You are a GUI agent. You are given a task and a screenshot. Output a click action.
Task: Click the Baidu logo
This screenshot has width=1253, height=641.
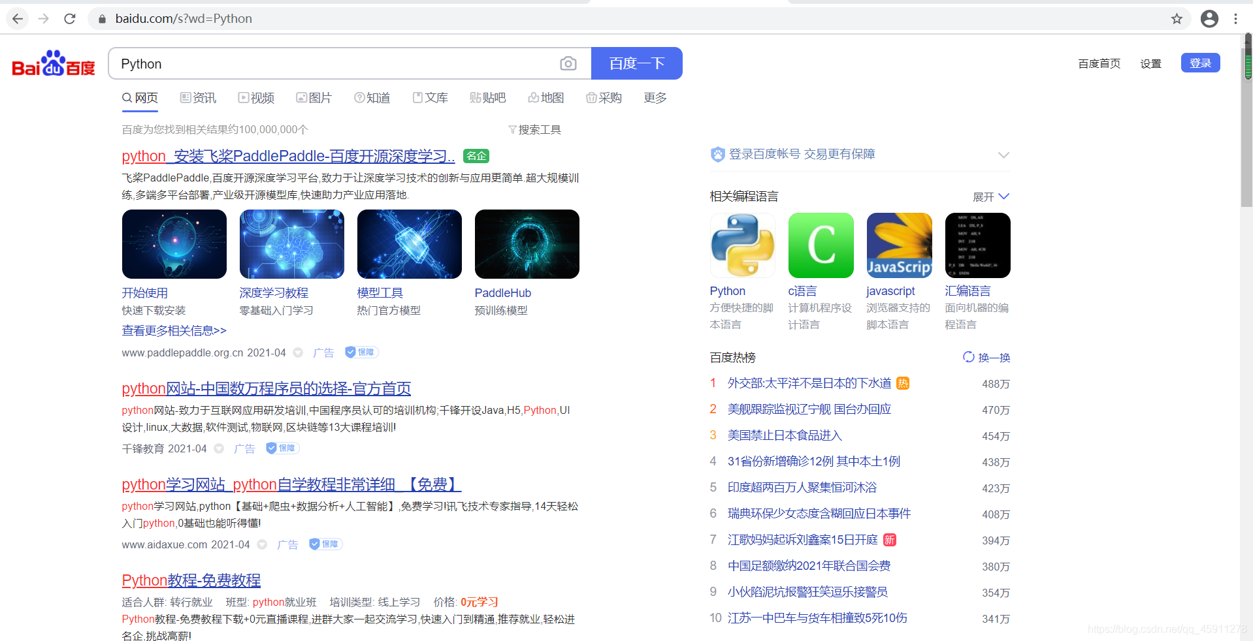[54, 63]
